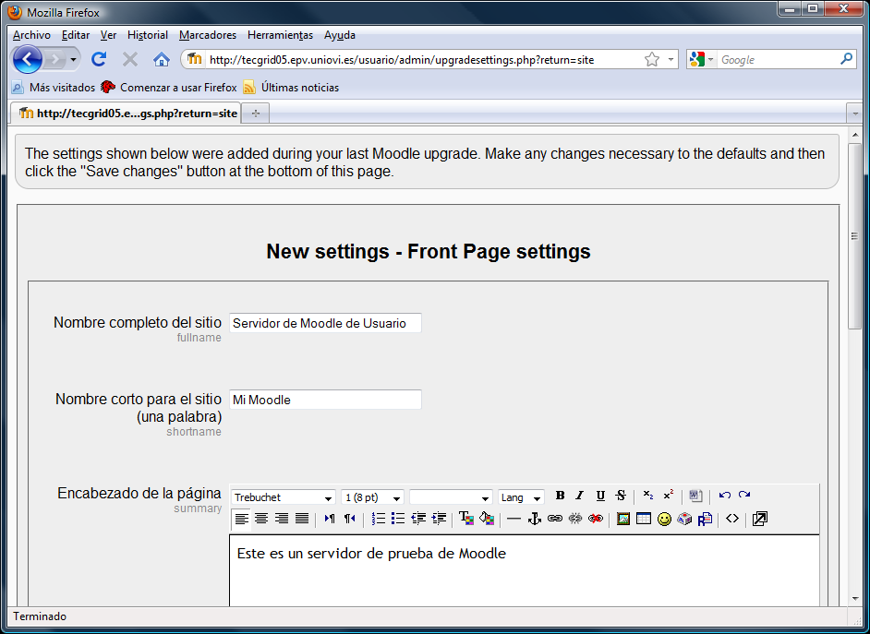Screen dimensions: 870x634
Task: Create an anchor in the editor
Action: coord(535,519)
